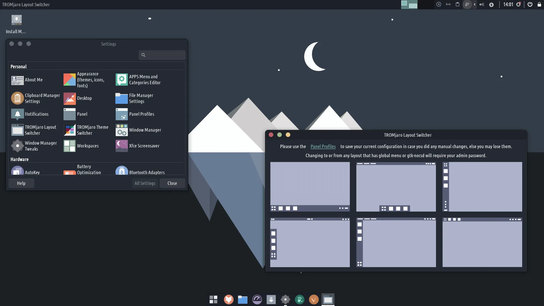The height and width of the screenshot is (306, 544).
Task: Click the Firefox fox icon in dock
Action: (x=228, y=299)
